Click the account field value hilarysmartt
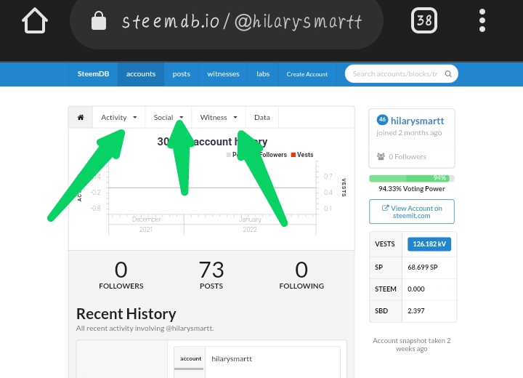523x378 pixels. [232, 359]
